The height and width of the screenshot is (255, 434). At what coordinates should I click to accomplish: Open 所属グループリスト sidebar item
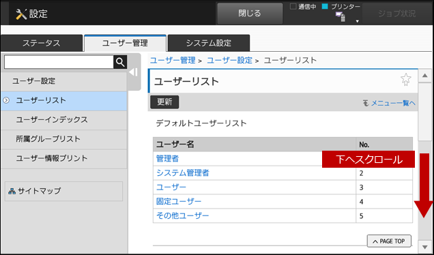pyautogui.click(x=64, y=139)
